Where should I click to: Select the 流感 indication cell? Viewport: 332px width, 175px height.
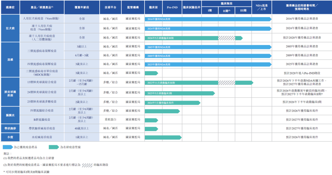coord(10,60)
